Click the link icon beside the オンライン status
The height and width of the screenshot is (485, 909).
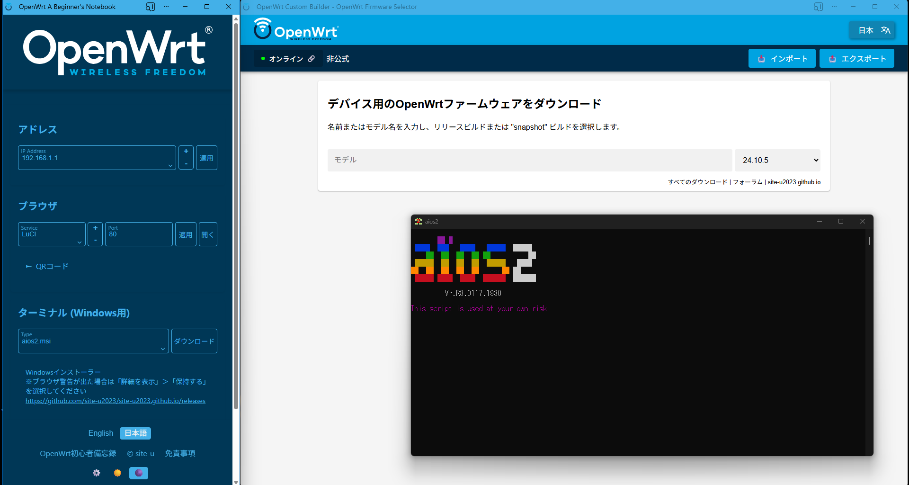[312, 58]
